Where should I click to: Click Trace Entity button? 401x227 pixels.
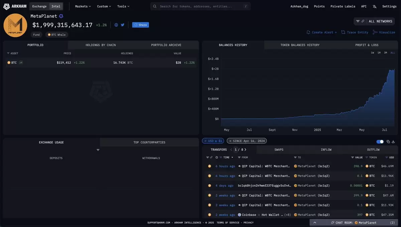pyautogui.click(x=355, y=32)
